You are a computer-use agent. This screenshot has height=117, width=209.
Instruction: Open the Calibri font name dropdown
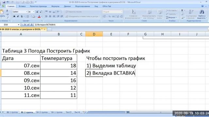(27, 12)
